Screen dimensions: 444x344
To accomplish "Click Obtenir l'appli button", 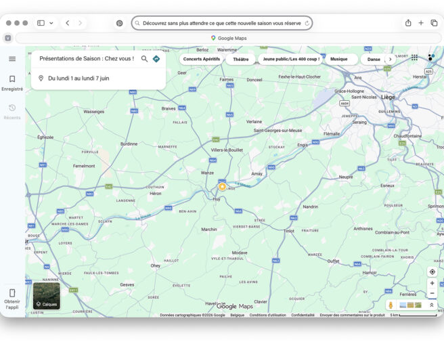I will pos(12,299).
